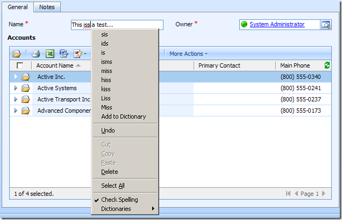Go to next page arrow in pager
Screen dimensions: 342x220
(x=324, y=194)
